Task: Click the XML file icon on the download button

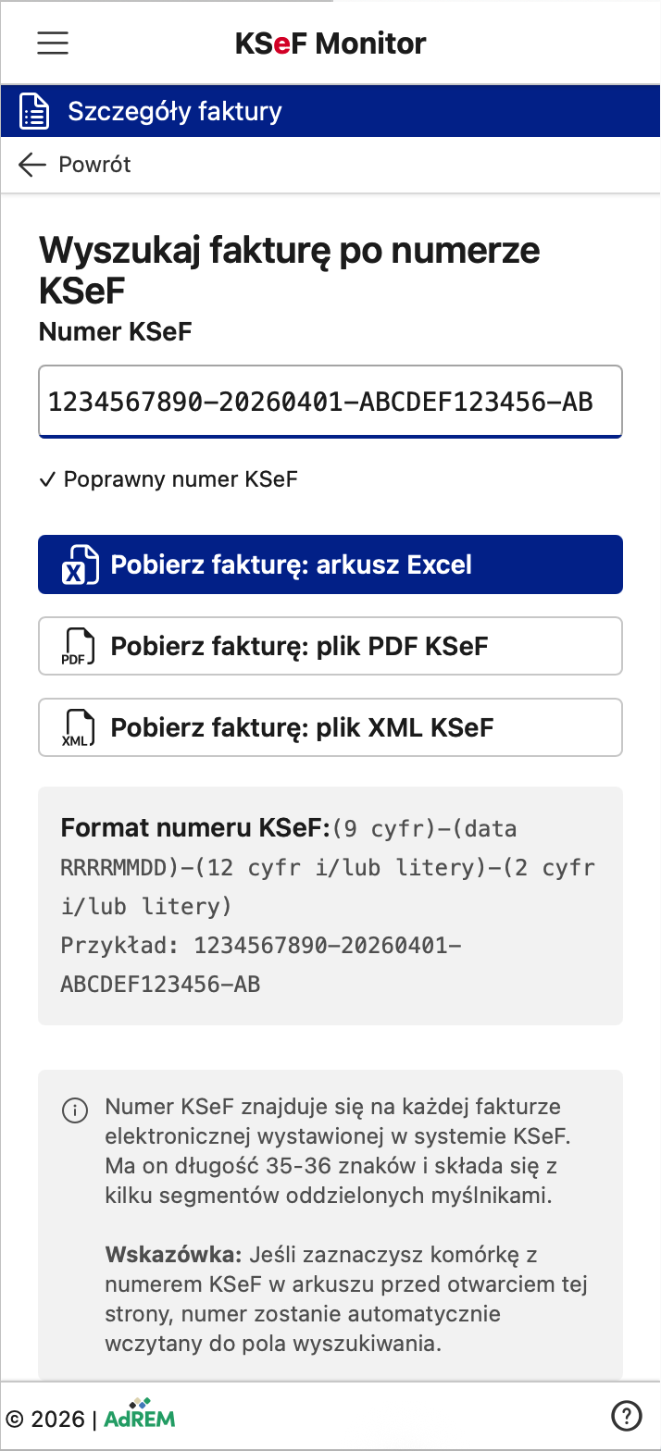Action: click(81, 726)
